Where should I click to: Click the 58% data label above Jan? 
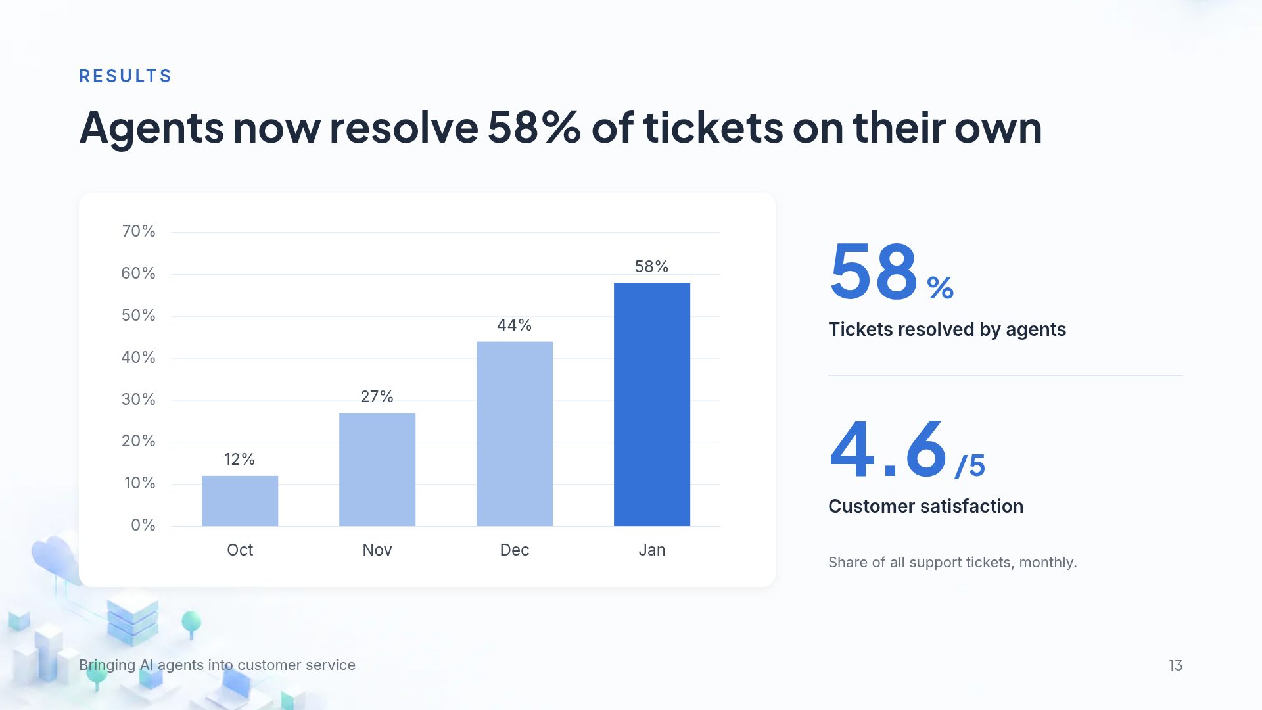point(651,266)
